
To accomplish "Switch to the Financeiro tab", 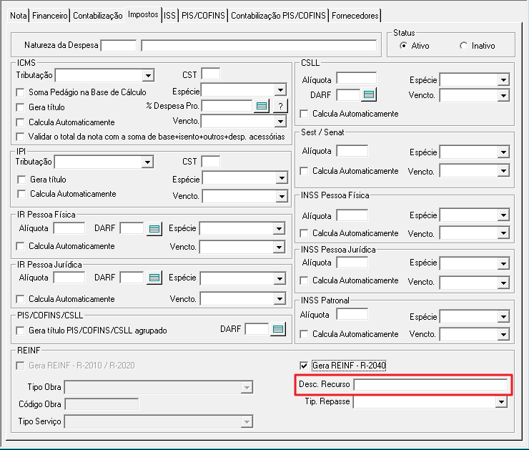I will [50, 16].
